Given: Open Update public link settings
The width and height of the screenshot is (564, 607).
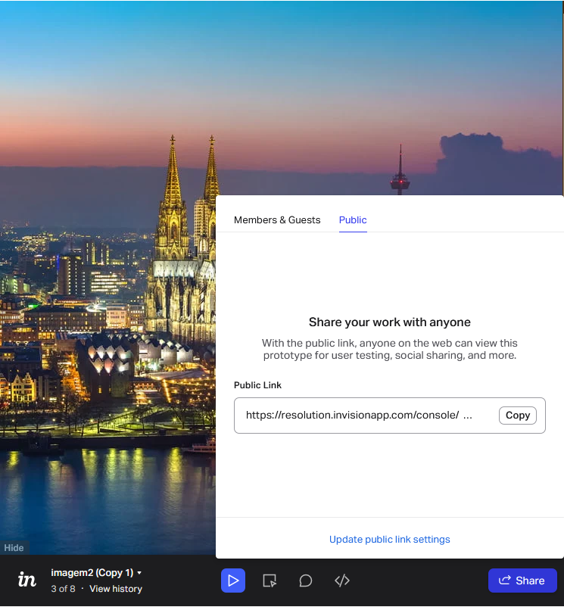Looking at the screenshot, I should point(389,539).
